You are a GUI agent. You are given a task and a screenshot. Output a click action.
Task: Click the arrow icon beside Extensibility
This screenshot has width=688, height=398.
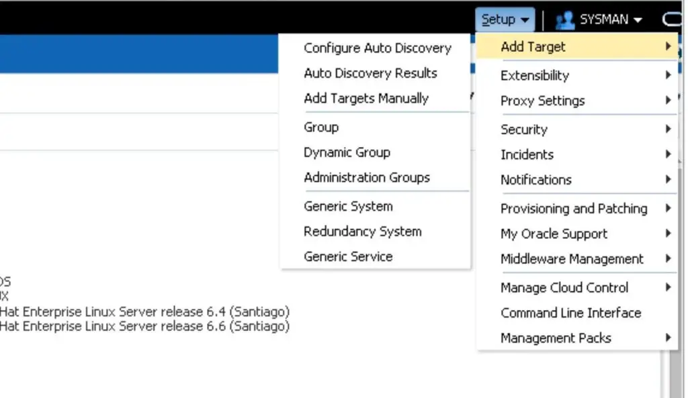pos(667,75)
